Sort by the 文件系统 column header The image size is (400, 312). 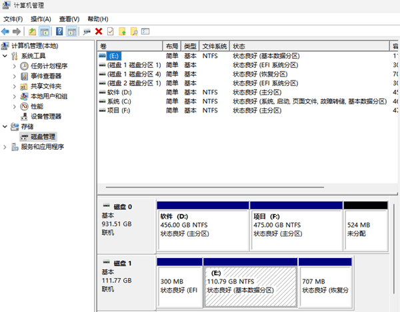click(215, 46)
